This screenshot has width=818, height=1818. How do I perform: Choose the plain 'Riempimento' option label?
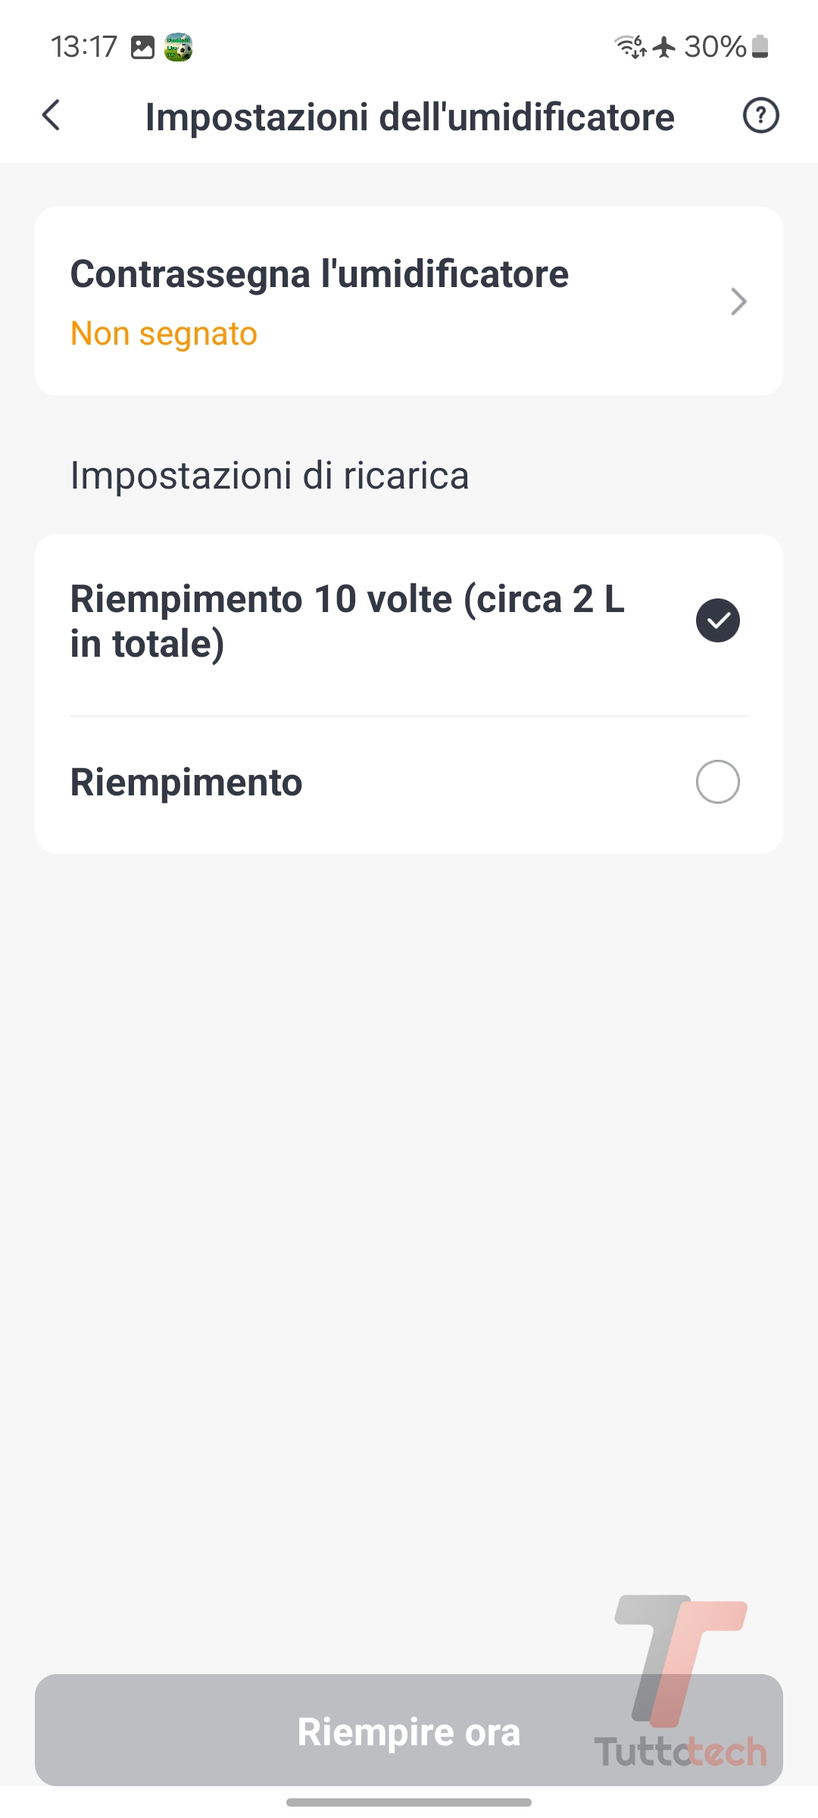pos(186,782)
